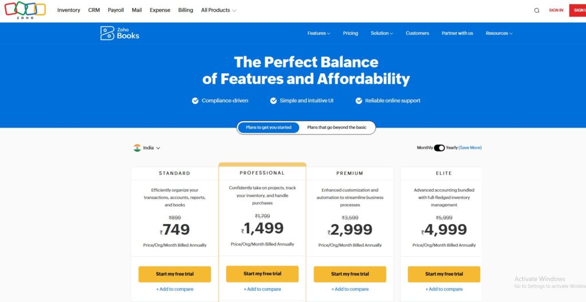586x302 pixels.
Task: Select Plans to get you started
Action: [x=268, y=128]
